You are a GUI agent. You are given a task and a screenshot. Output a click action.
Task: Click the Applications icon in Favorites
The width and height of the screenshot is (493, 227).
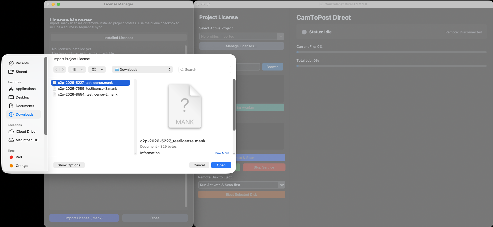pos(11,89)
